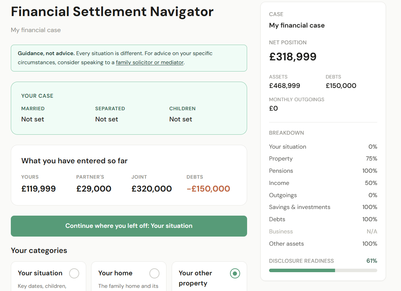Open the family solicitor or mediator link
The height and width of the screenshot is (291, 401).
[150, 62]
